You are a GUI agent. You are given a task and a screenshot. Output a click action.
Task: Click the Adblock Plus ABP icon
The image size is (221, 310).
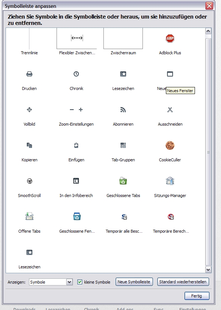(x=170, y=38)
